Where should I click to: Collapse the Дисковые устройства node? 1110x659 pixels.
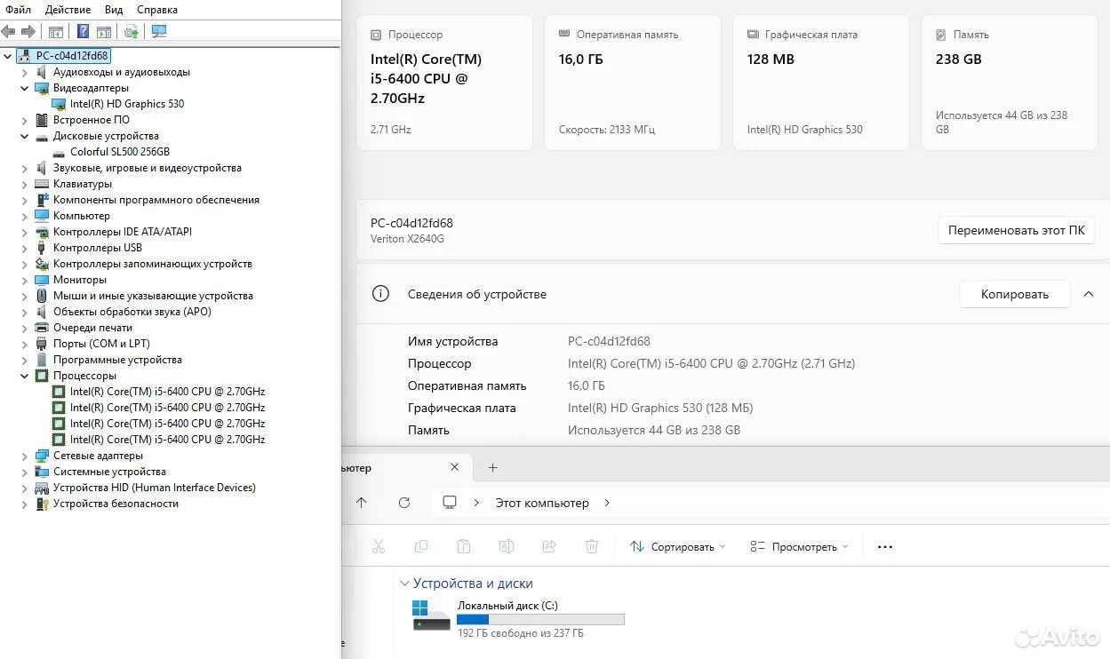click(25, 136)
